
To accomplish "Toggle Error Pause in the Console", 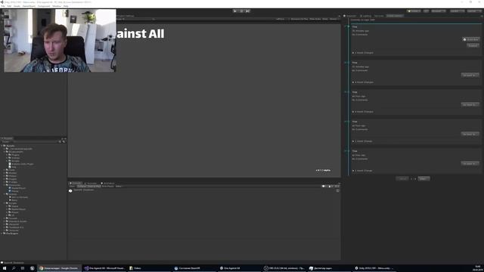I will pos(107,187).
